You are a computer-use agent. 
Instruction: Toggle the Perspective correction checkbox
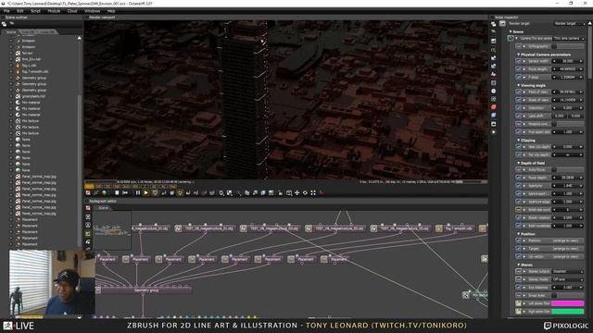tap(554, 124)
